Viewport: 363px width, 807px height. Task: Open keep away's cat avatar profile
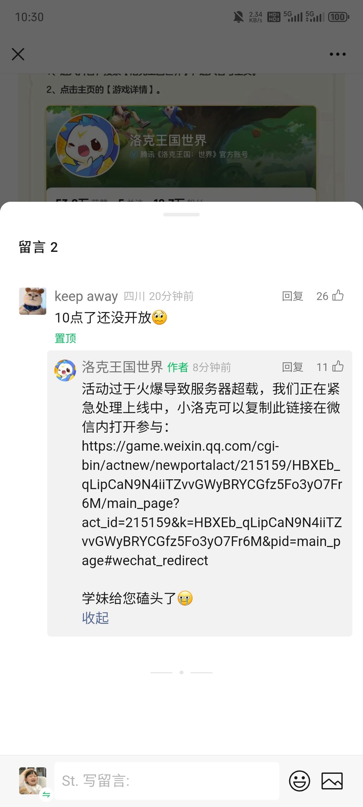click(33, 301)
